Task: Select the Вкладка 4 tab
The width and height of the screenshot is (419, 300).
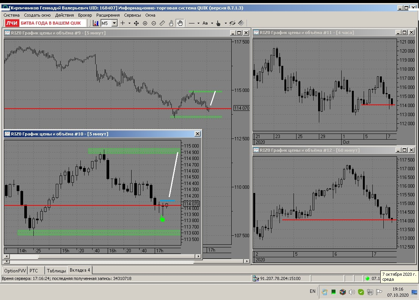Action: pos(80,270)
